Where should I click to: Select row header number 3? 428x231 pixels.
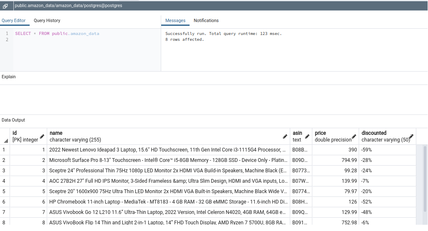[5, 171]
